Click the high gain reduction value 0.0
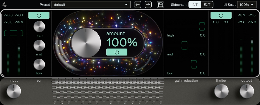 [203, 35]
